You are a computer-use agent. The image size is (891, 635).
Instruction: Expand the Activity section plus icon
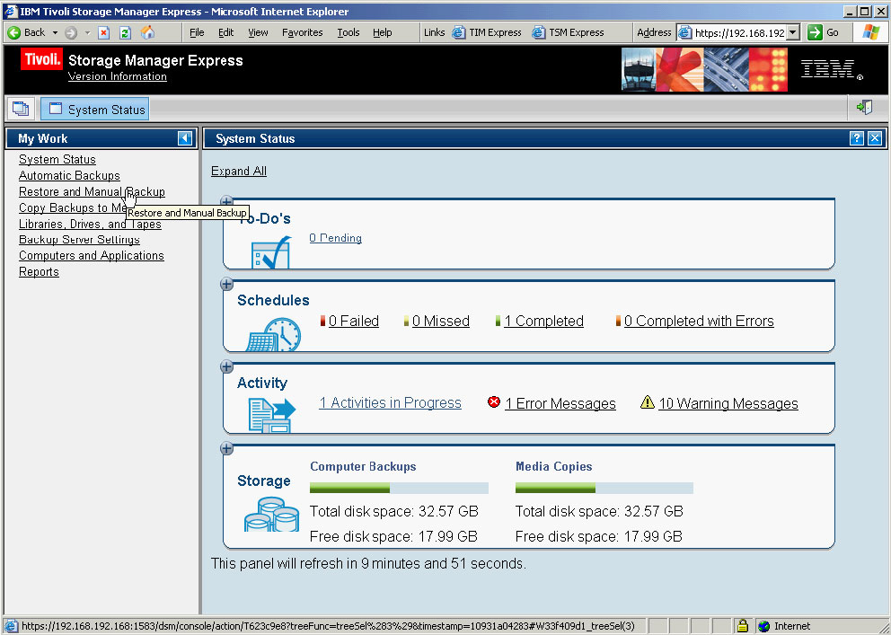coord(226,366)
